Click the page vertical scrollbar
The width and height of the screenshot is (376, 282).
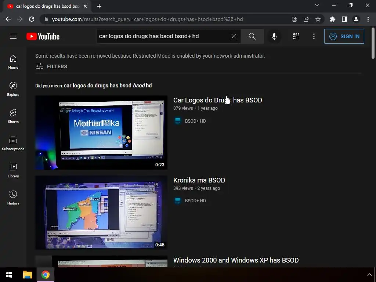pos(373,43)
